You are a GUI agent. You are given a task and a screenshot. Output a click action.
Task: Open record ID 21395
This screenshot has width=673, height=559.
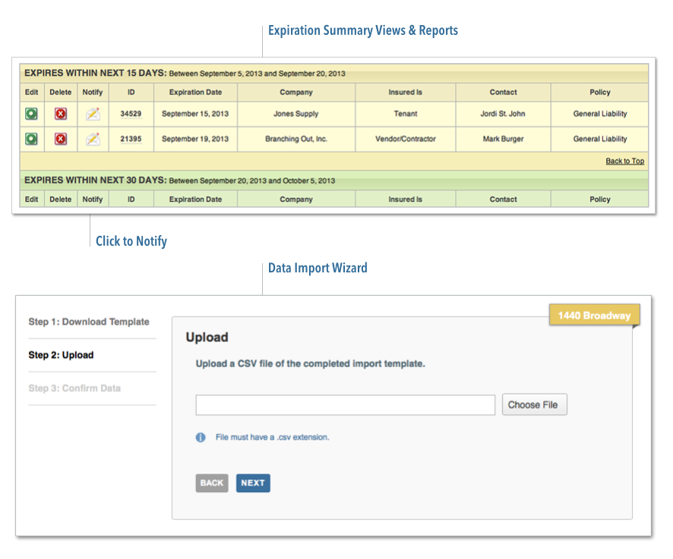(131, 139)
